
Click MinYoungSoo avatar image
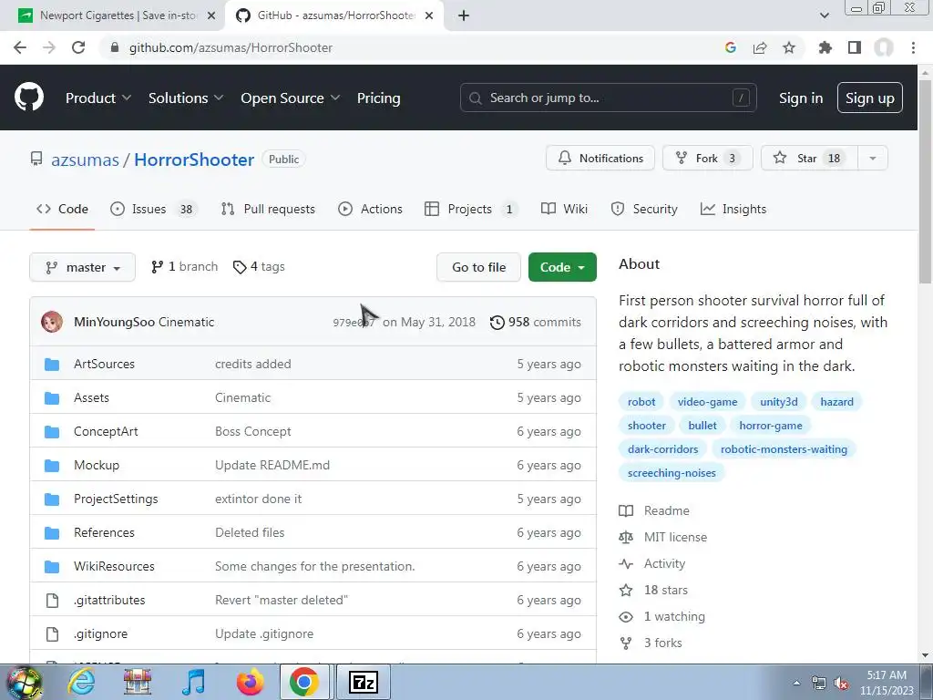point(52,322)
